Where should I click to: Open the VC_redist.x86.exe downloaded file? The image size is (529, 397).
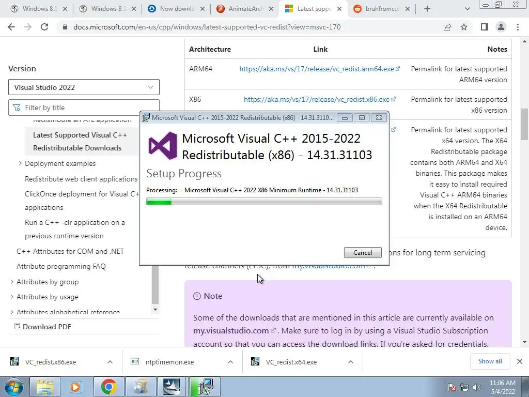(50, 362)
